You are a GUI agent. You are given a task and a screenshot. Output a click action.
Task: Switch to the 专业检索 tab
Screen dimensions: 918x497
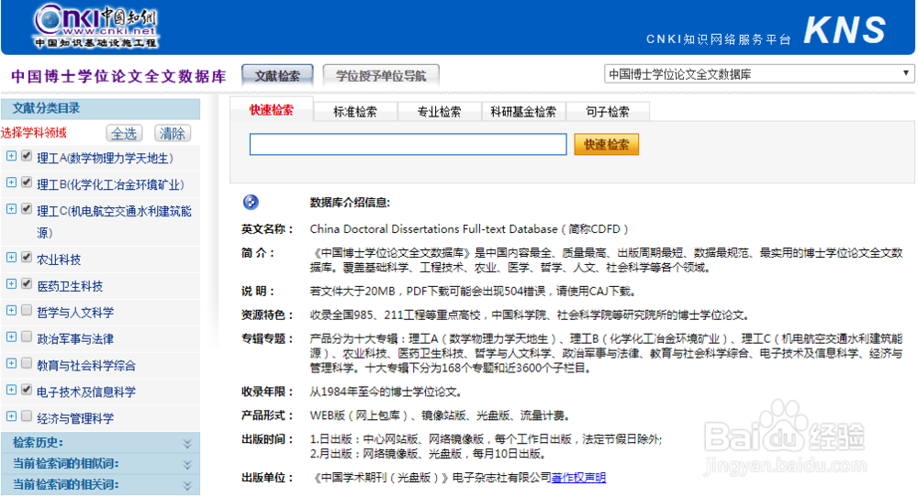point(439,112)
